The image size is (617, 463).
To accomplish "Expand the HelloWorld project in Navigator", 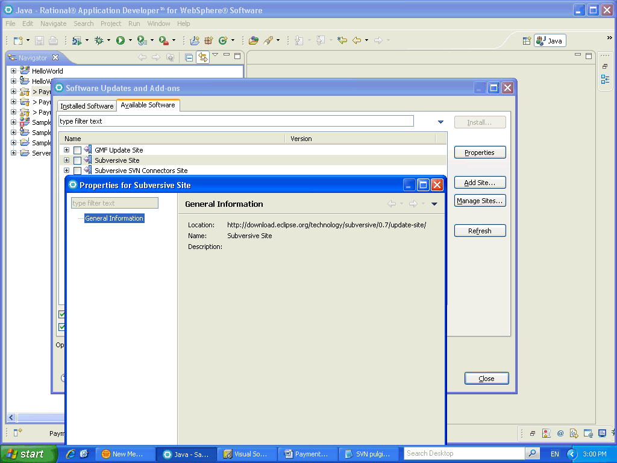I will [13, 71].
